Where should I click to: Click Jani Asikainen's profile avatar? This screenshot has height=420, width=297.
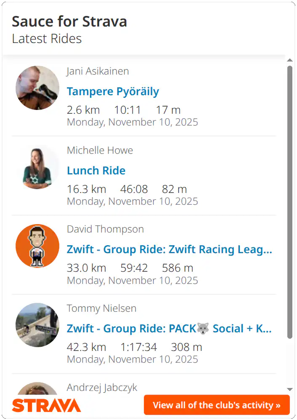click(x=37, y=88)
